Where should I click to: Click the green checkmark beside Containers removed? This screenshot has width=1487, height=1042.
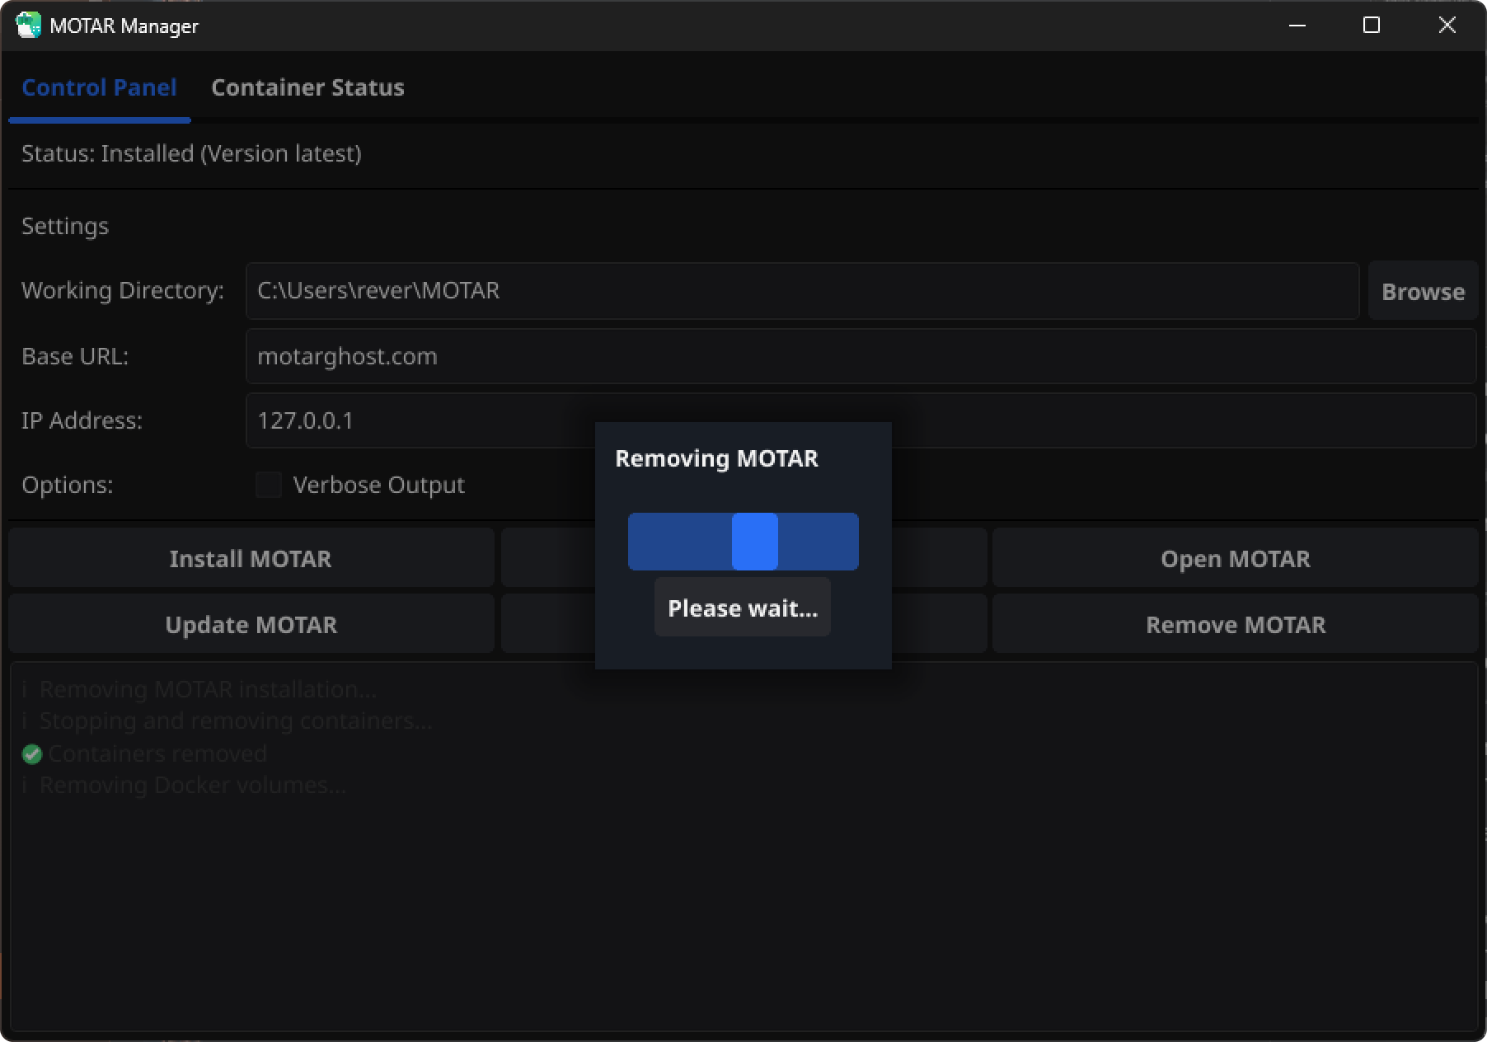click(x=32, y=753)
